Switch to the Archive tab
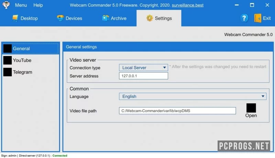 click(x=114, y=18)
